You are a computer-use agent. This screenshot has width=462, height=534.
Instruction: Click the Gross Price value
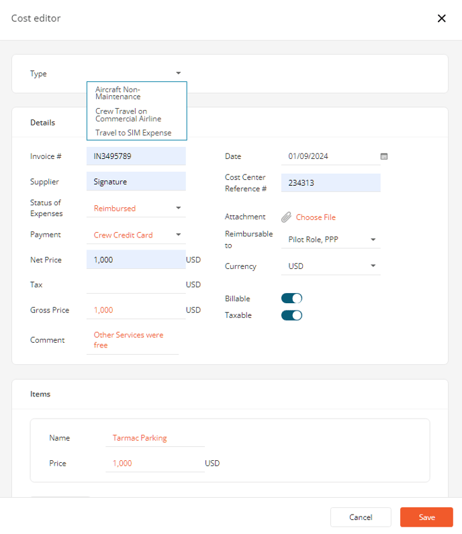coord(103,310)
